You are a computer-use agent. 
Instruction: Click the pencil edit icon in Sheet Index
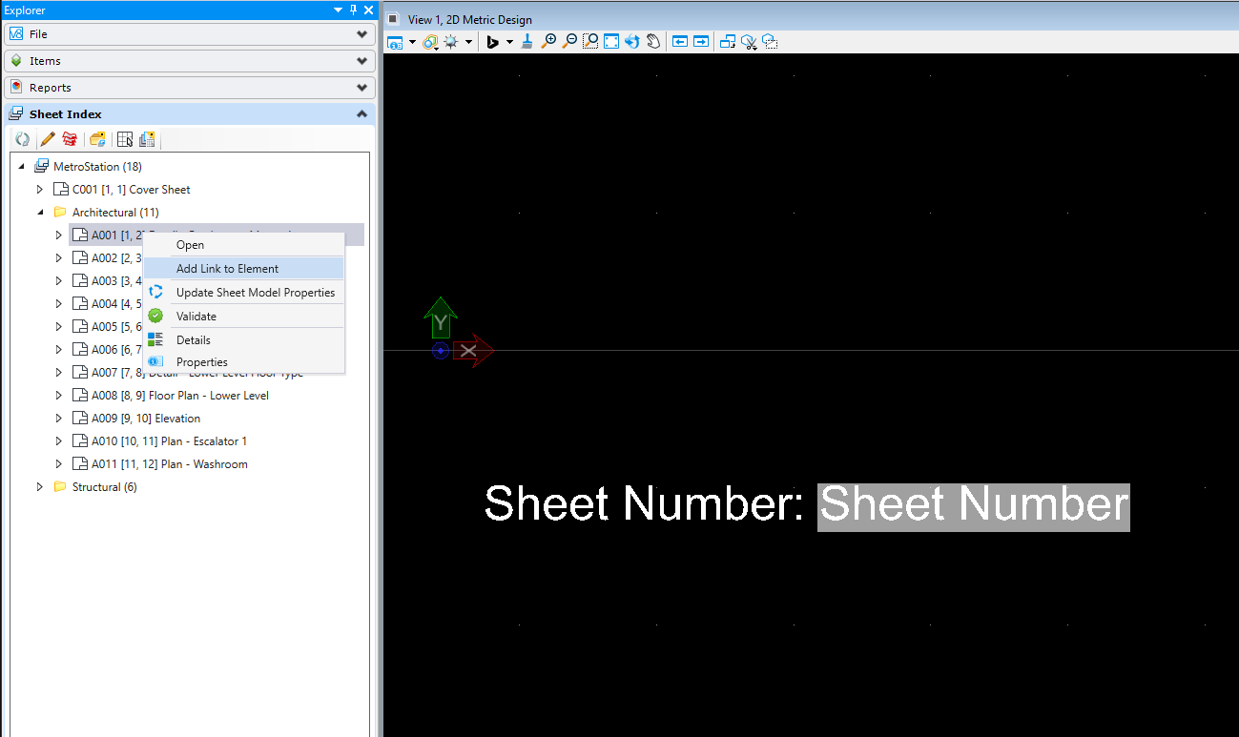point(48,139)
